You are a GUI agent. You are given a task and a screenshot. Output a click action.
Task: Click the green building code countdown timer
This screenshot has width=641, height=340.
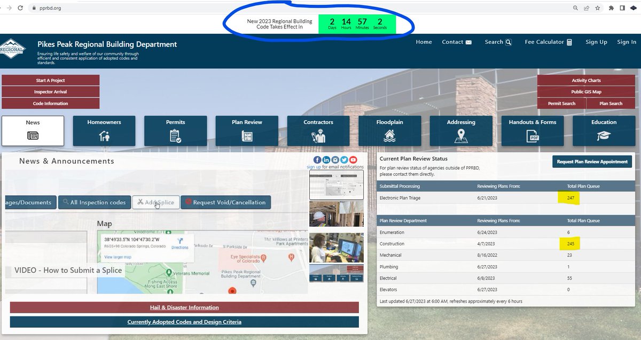357,24
